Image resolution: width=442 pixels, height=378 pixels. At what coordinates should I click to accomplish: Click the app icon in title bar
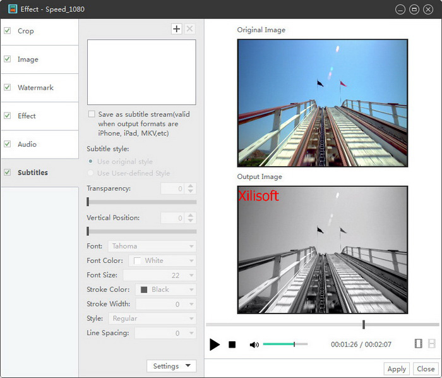[11, 9]
